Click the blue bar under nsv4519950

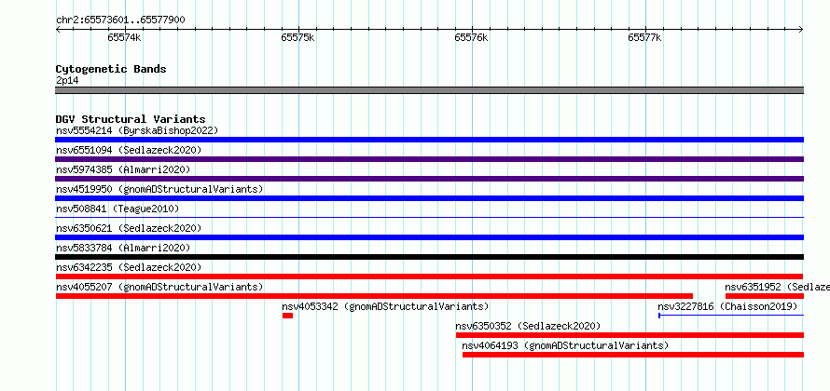click(x=429, y=198)
